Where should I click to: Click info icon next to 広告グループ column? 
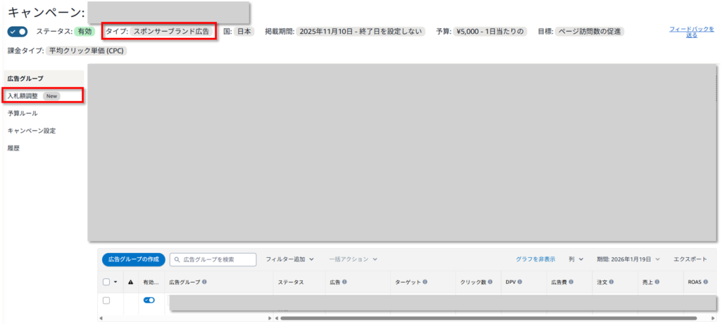click(x=204, y=282)
